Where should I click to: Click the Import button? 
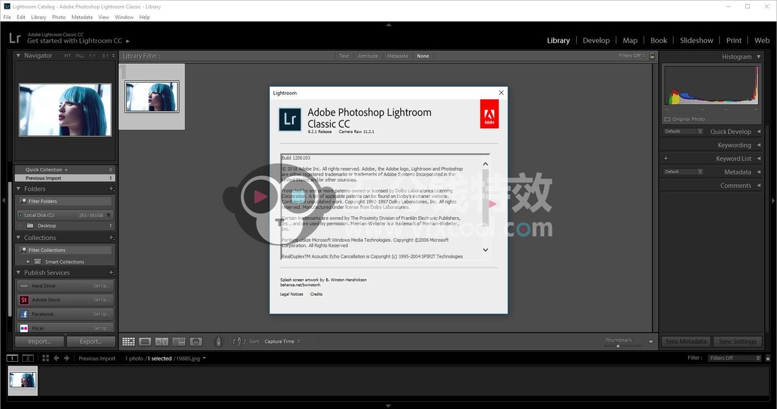[39, 341]
